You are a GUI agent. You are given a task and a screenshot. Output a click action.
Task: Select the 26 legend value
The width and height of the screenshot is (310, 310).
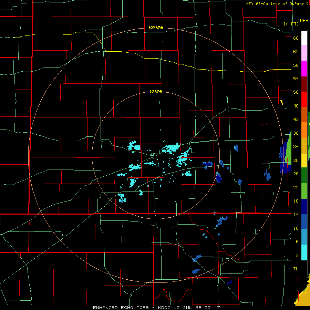pyautogui.click(x=296, y=174)
